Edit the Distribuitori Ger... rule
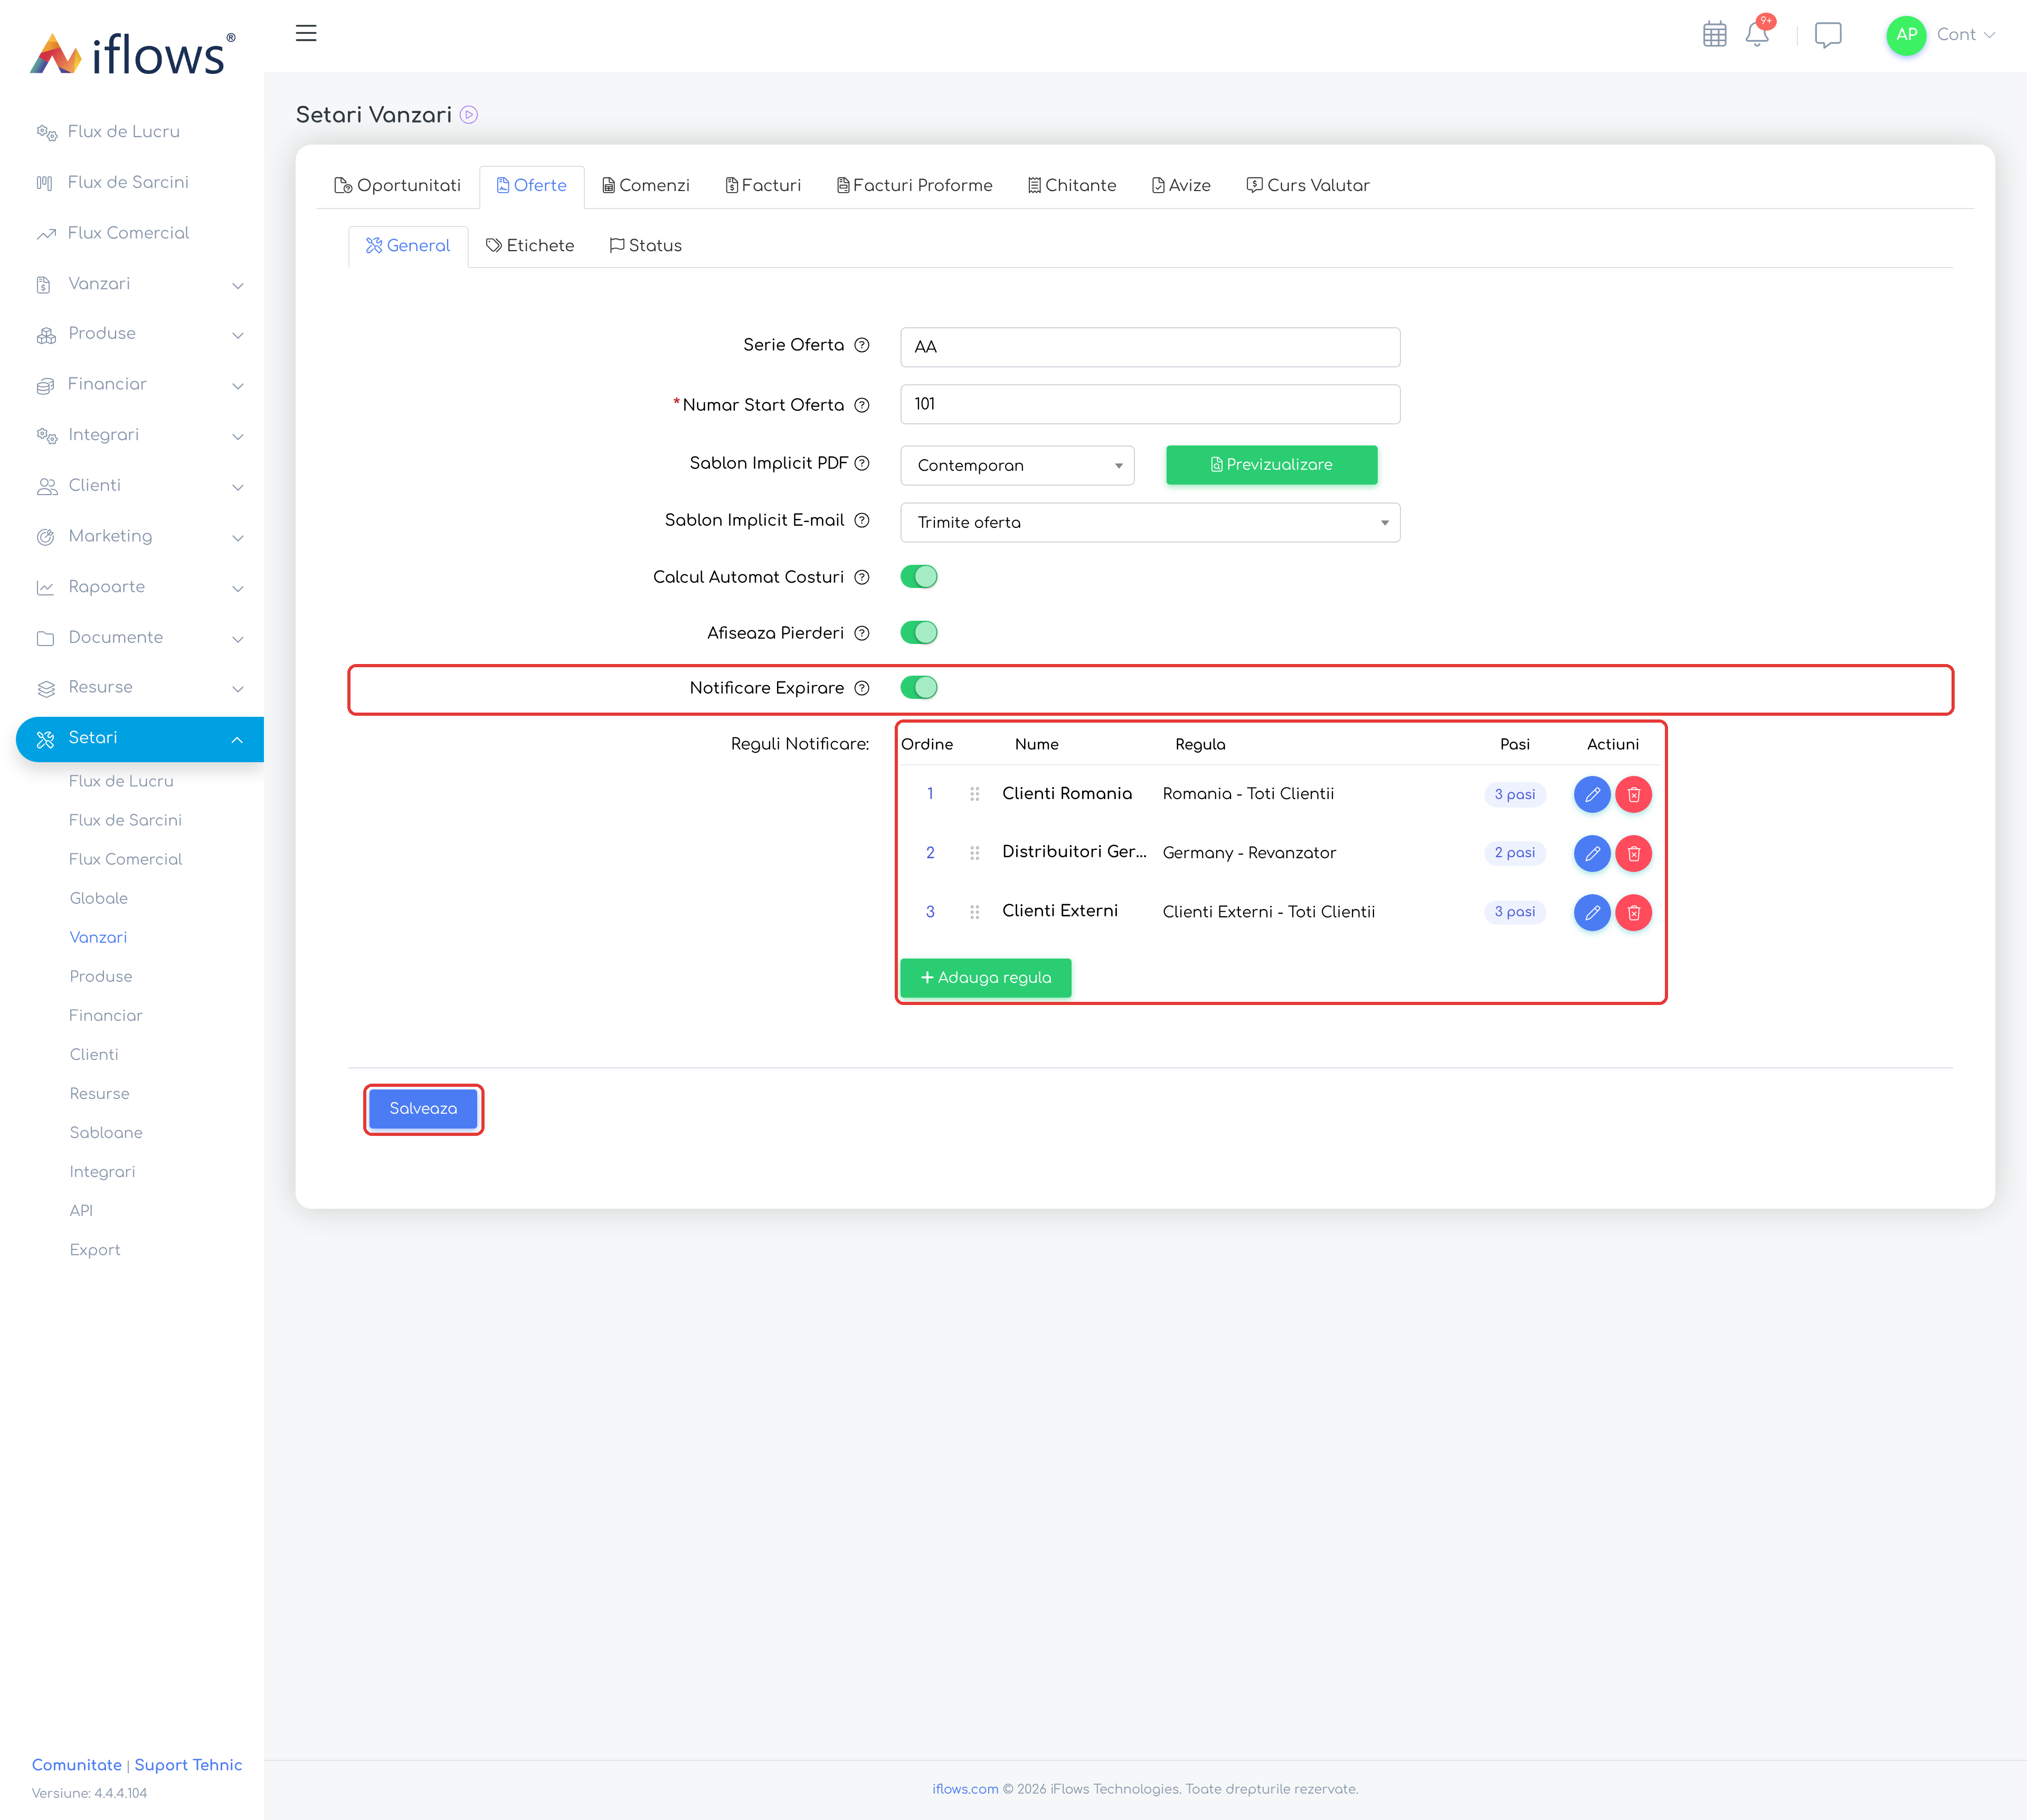The height and width of the screenshot is (1820, 2027). tap(1591, 853)
